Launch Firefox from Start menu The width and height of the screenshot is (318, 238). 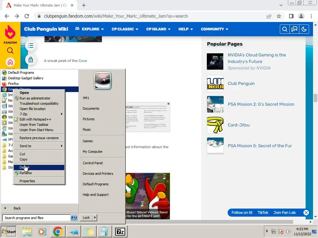pyautogui.click(x=40, y=84)
